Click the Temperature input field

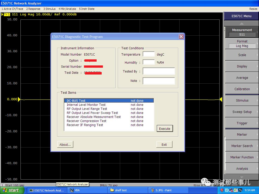(x=149, y=54)
